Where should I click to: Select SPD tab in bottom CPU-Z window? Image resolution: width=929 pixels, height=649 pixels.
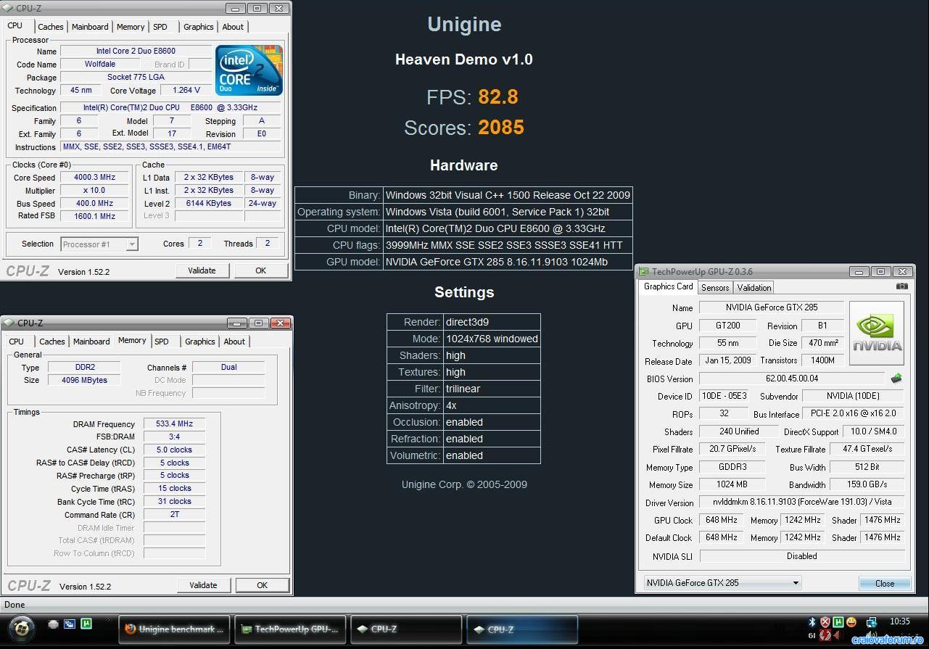tap(162, 342)
